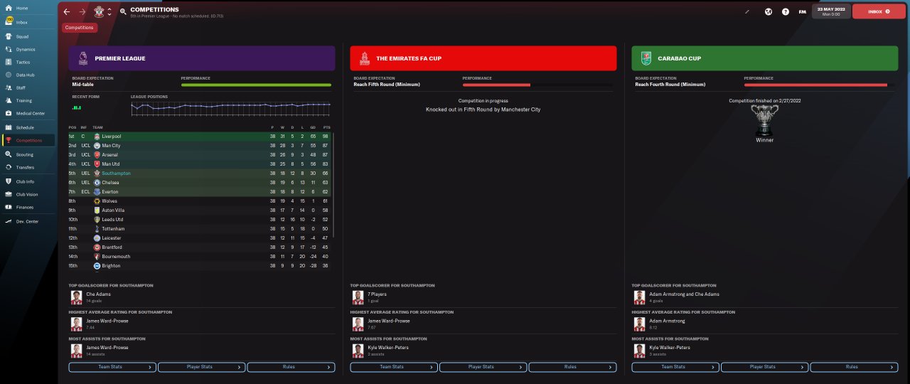The width and height of the screenshot is (910, 384).
Task: Click the Premier League performance bar
Action: tap(256, 85)
